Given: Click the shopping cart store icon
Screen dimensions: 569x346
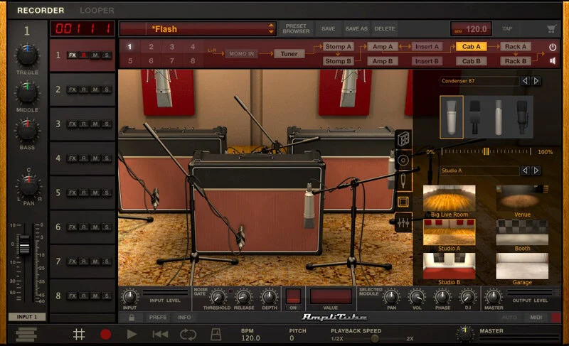Looking at the screenshot, I should click(551, 28).
